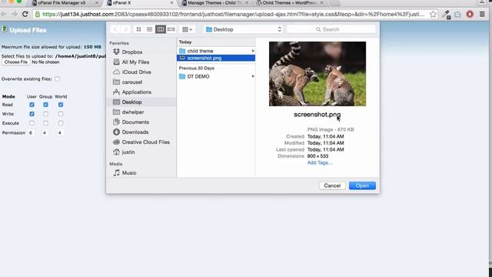Reload the page in Chrome

(x=25, y=14)
